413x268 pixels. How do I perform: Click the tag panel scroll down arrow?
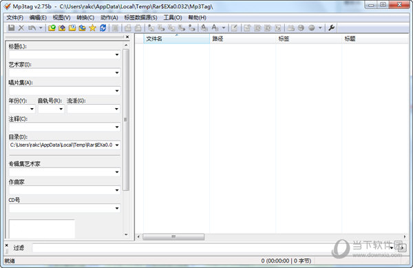tap(126, 234)
